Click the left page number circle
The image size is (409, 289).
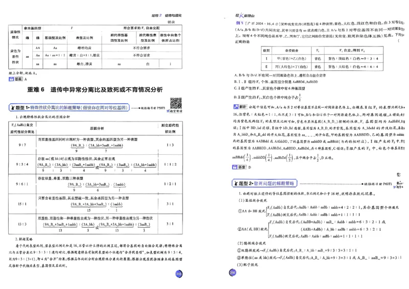click(x=178, y=274)
